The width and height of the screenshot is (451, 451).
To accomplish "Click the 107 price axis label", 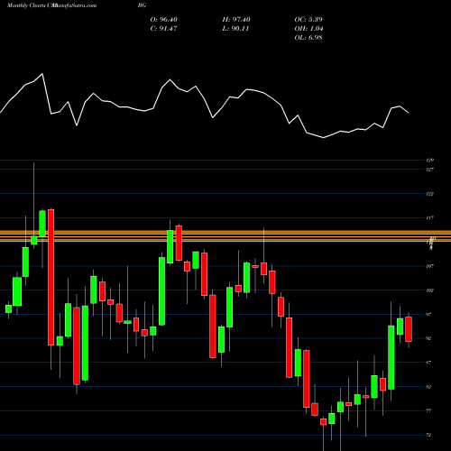I will (430, 266).
